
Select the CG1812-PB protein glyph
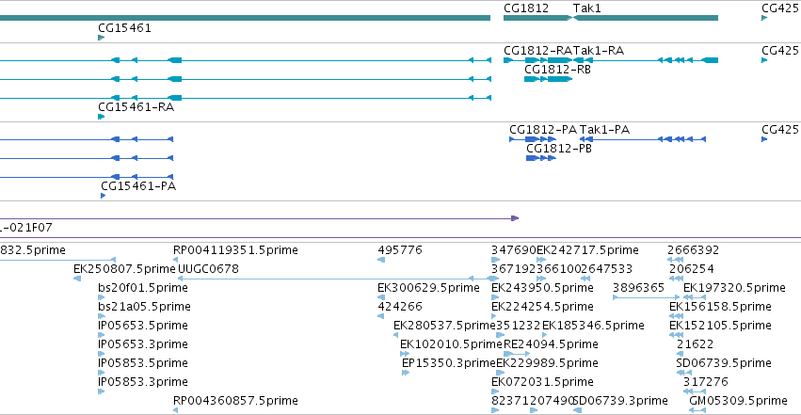pos(541,158)
